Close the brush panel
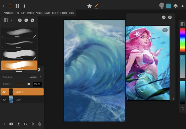 point(32,20)
